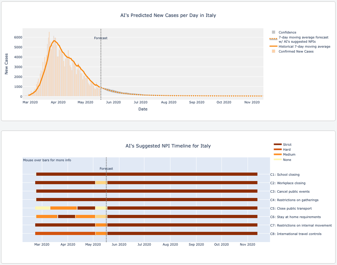This screenshot has width=337, height=265.
Task: Toggle Confirmed New Cases legend item
Action: 295,52
